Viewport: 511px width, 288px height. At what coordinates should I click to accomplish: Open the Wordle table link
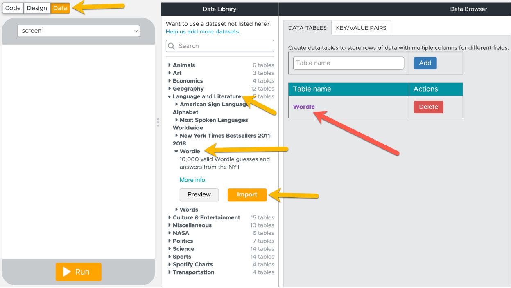tap(304, 107)
